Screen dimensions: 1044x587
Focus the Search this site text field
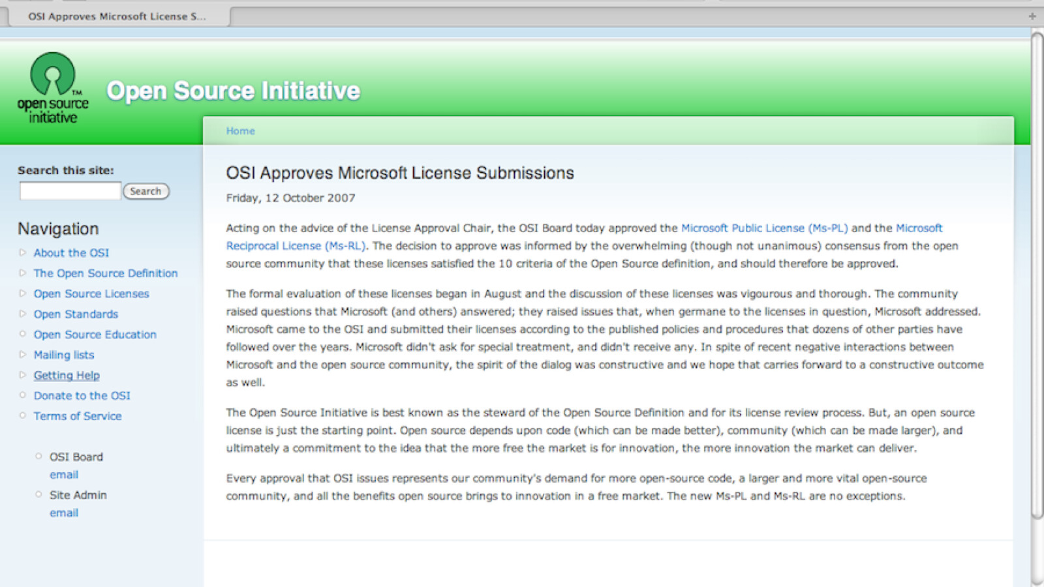(x=70, y=191)
